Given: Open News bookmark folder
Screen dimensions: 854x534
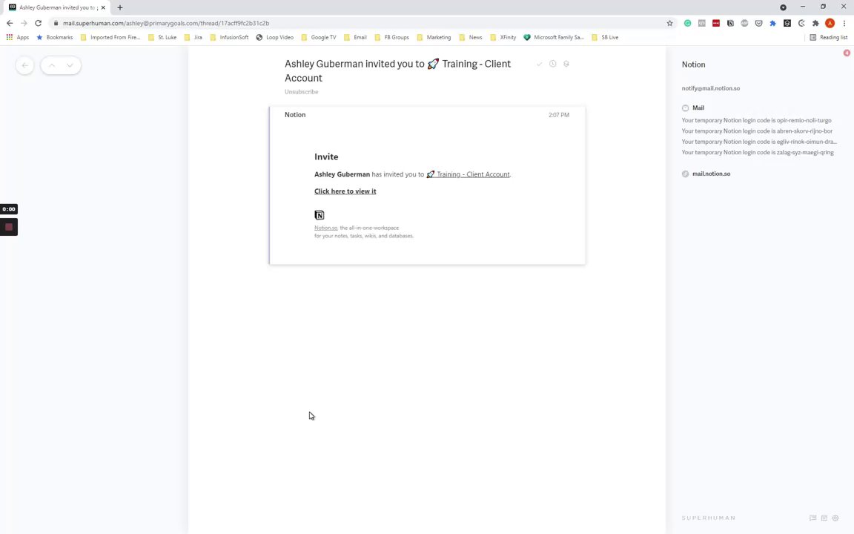Looking at the screenshot, I should pyautogui.click(x=471, y=38).
